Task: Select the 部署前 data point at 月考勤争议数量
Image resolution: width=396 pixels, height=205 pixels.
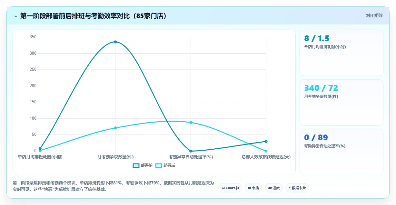Action: tap(115, 42)
